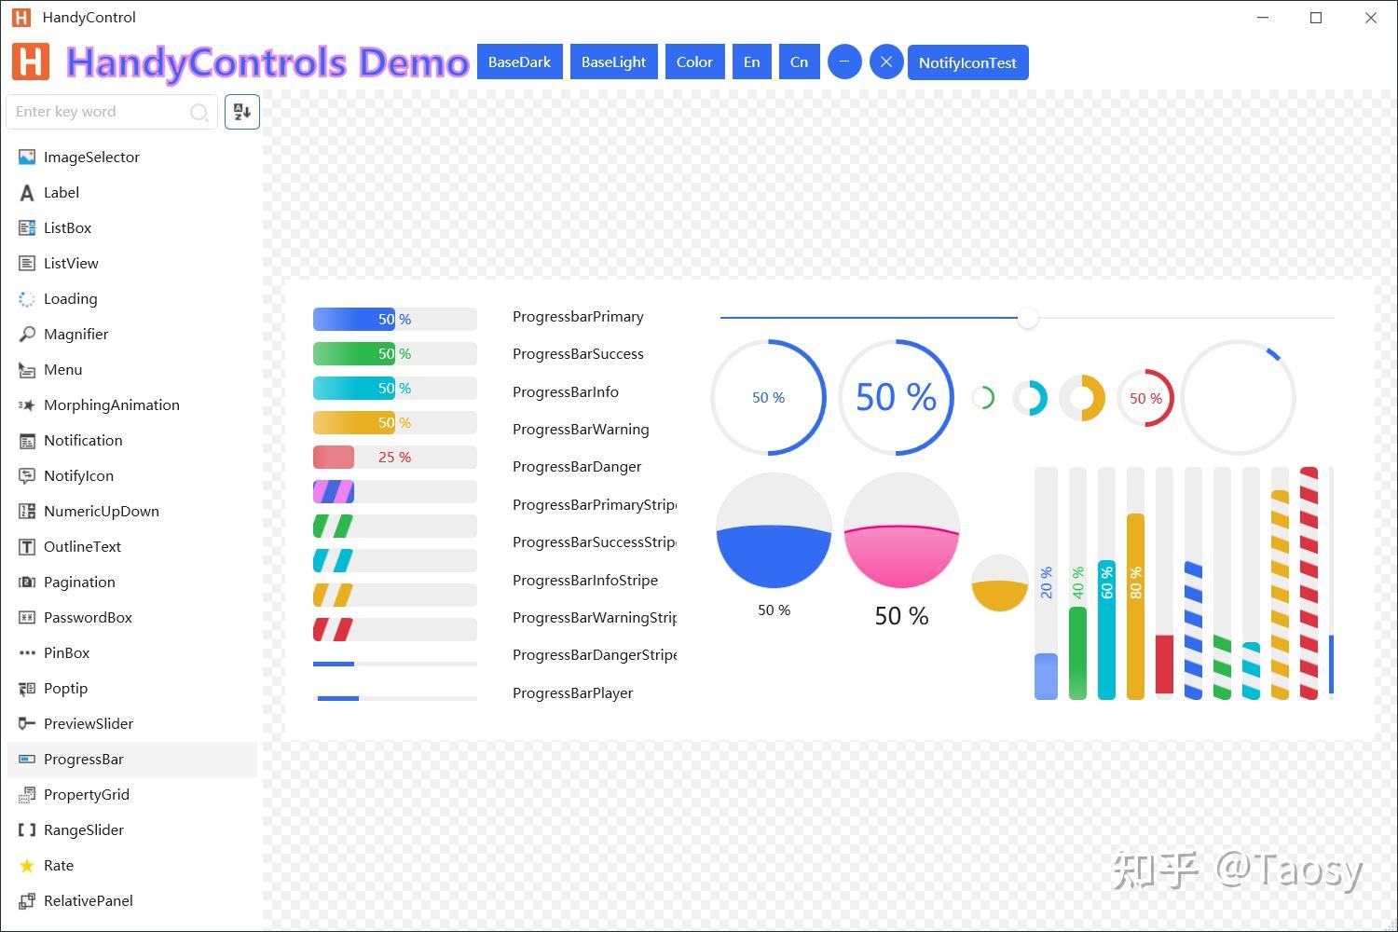Open the RangeSlider demo entry
The image size is (1398, 932).
131,829
